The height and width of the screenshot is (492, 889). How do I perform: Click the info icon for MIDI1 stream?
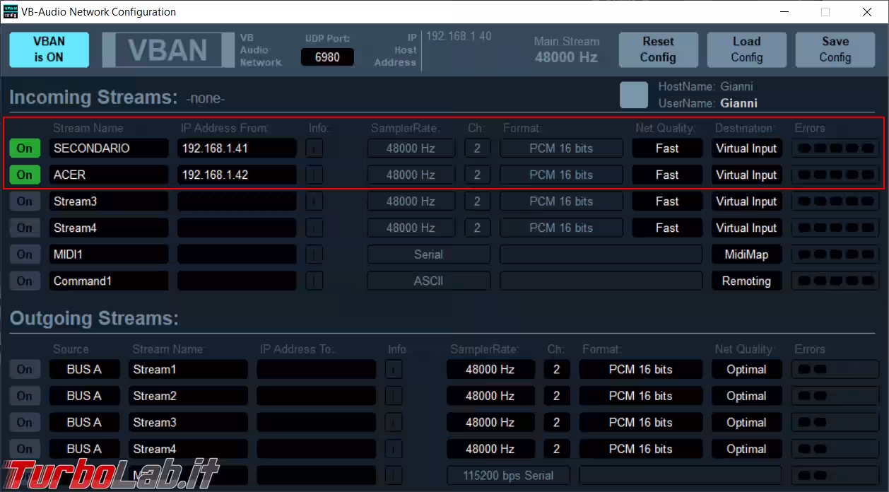(314, 254)
